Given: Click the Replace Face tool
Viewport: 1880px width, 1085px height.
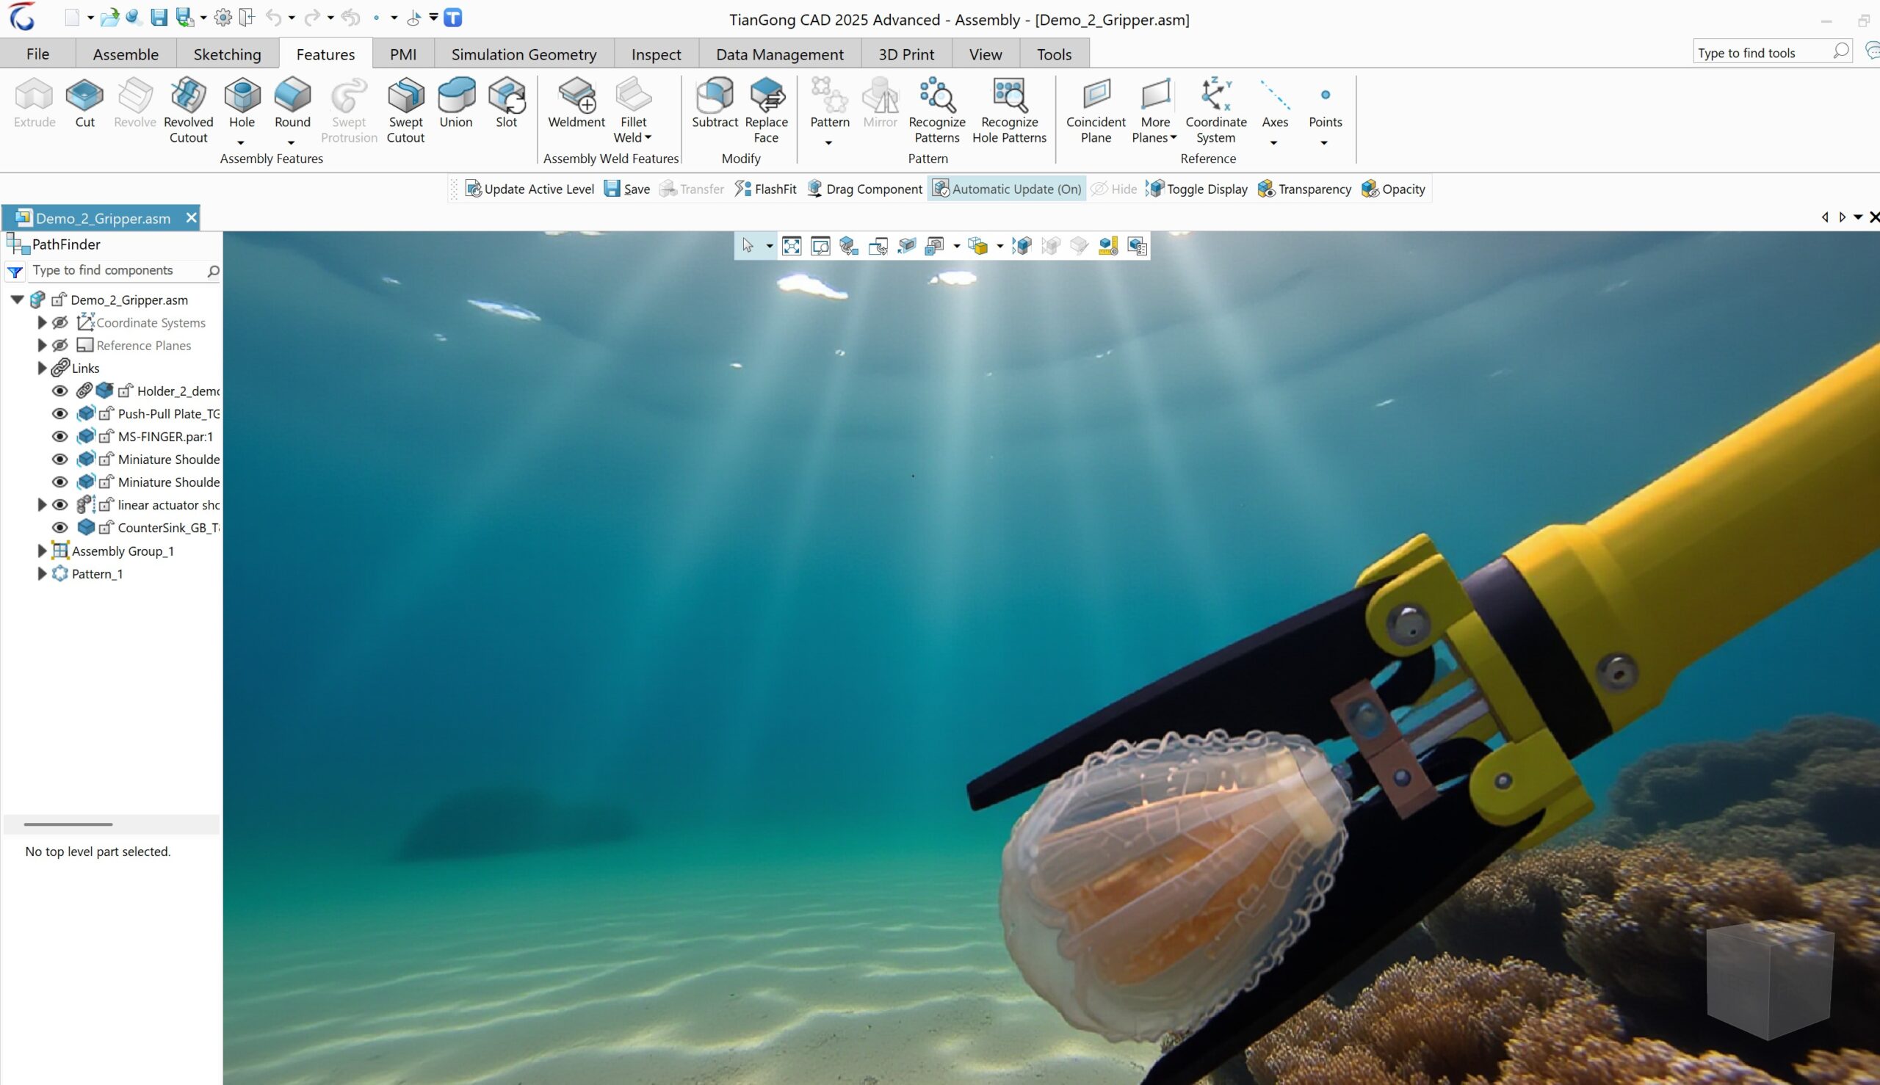Looking at the screenshot, I should coord(766,110).
